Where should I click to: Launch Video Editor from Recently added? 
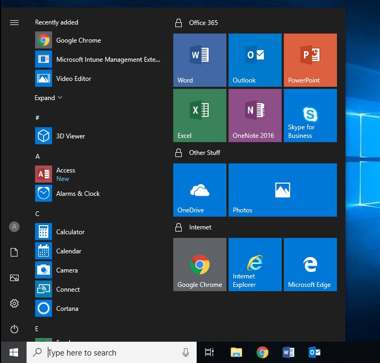[98, 78]
